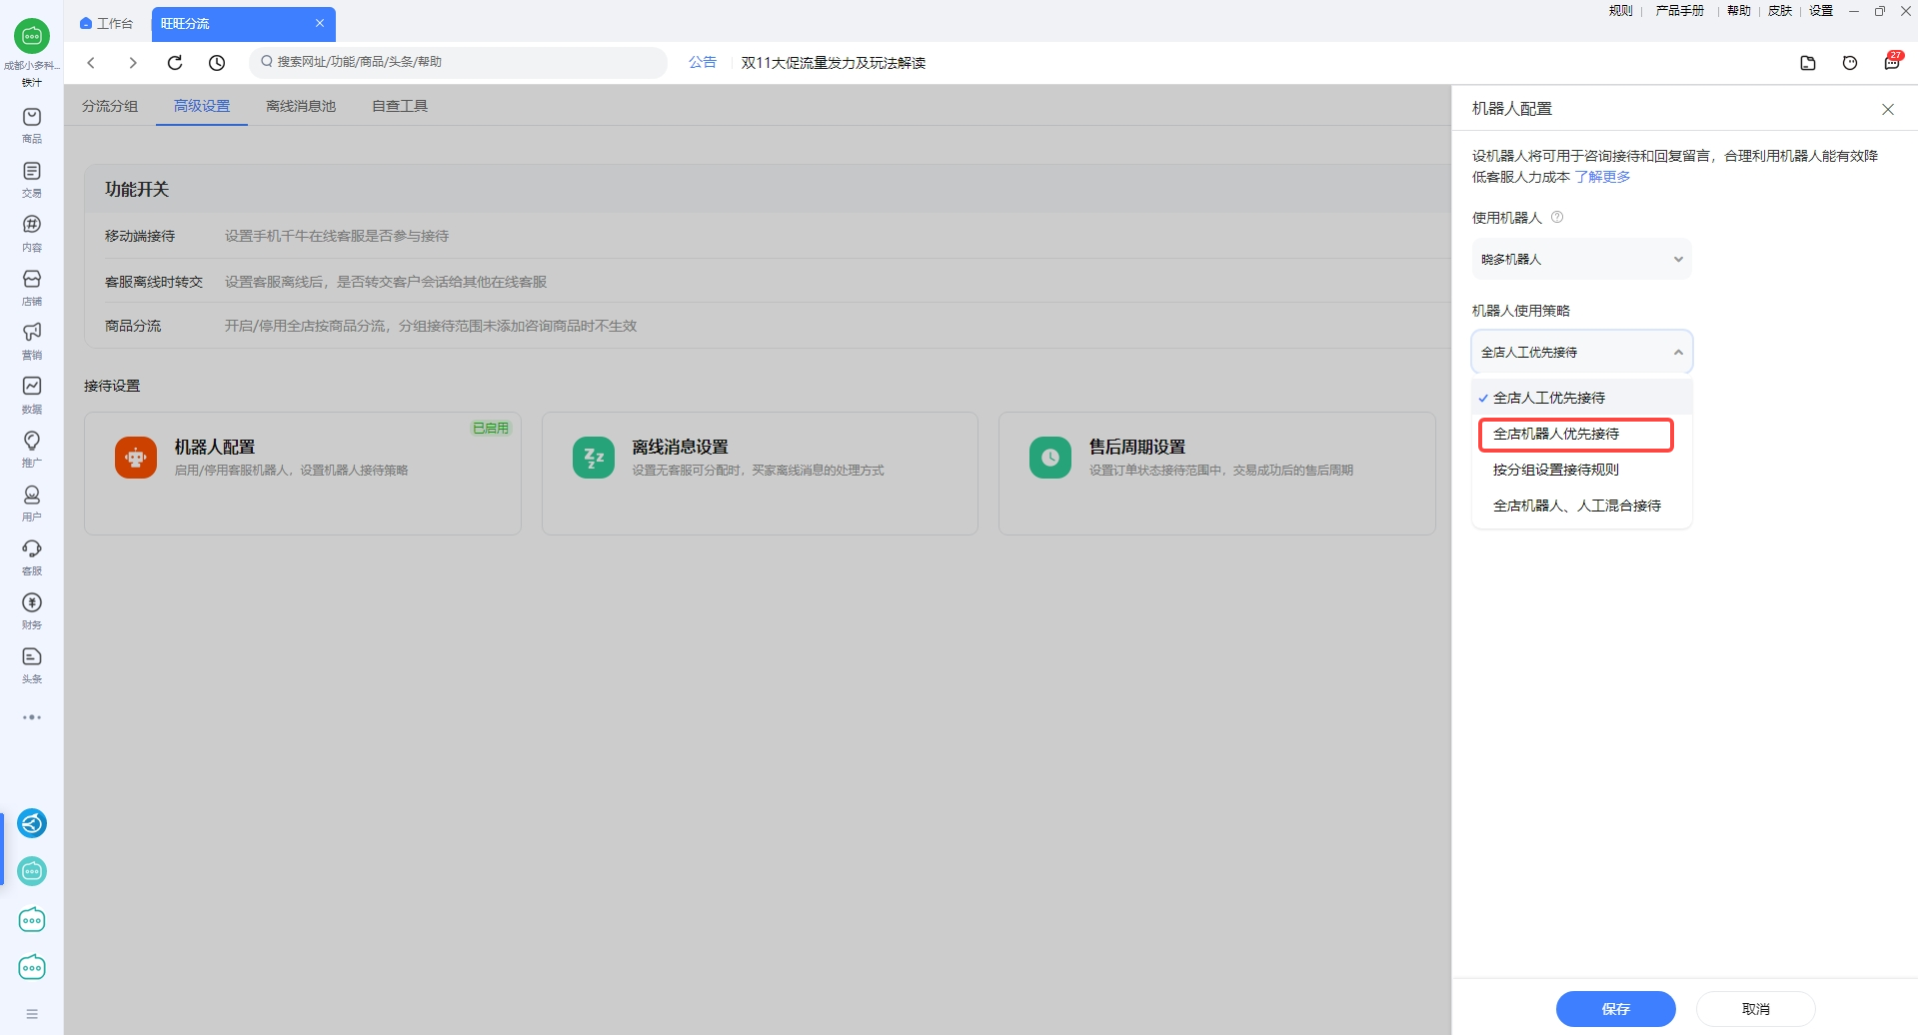Collapse the 机器人使用策略 dropdown
Screen dimensions: 1918x1035
[1581, 352]
